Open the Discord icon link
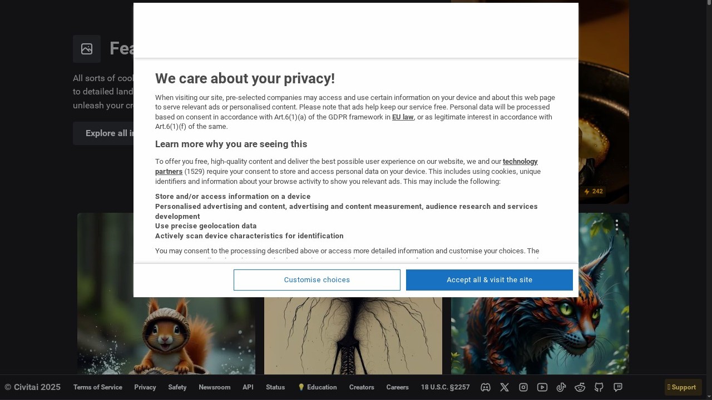 [x=486, y=387]
